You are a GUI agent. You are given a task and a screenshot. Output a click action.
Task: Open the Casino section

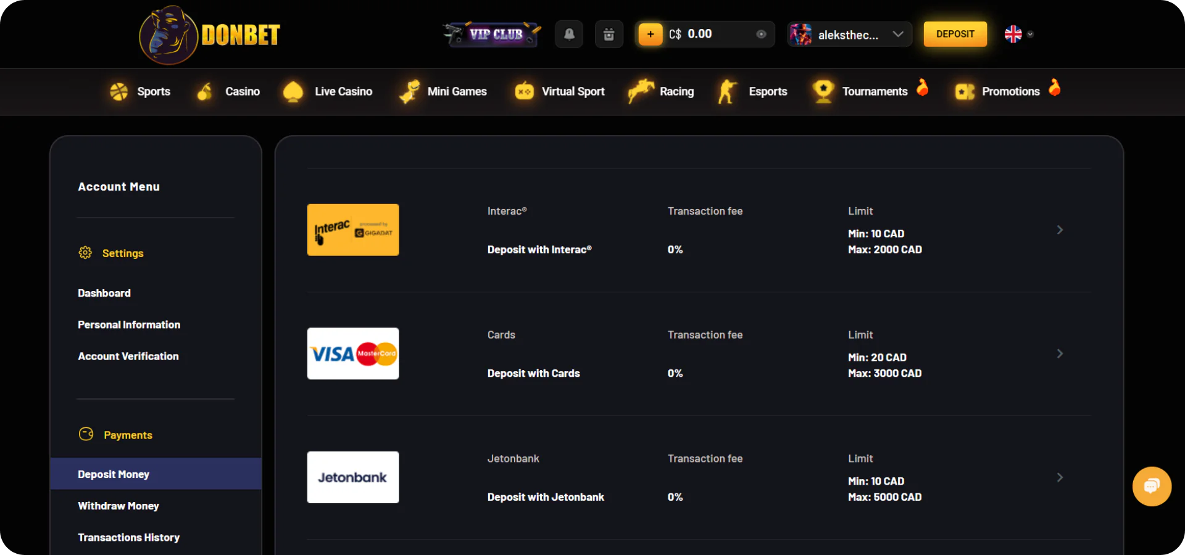243,91
